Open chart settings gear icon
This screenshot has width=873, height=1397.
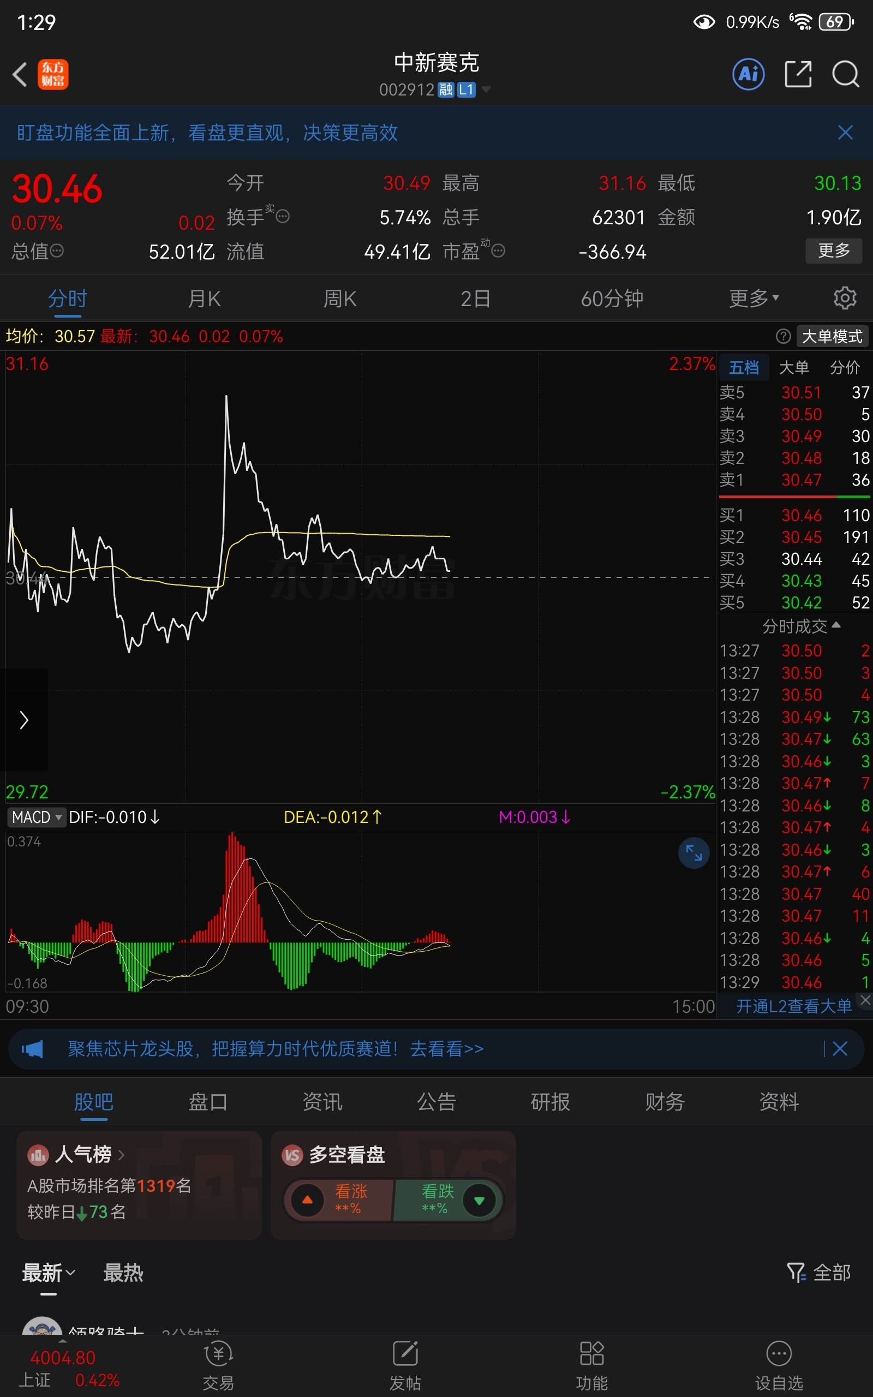tap(845, 298)
